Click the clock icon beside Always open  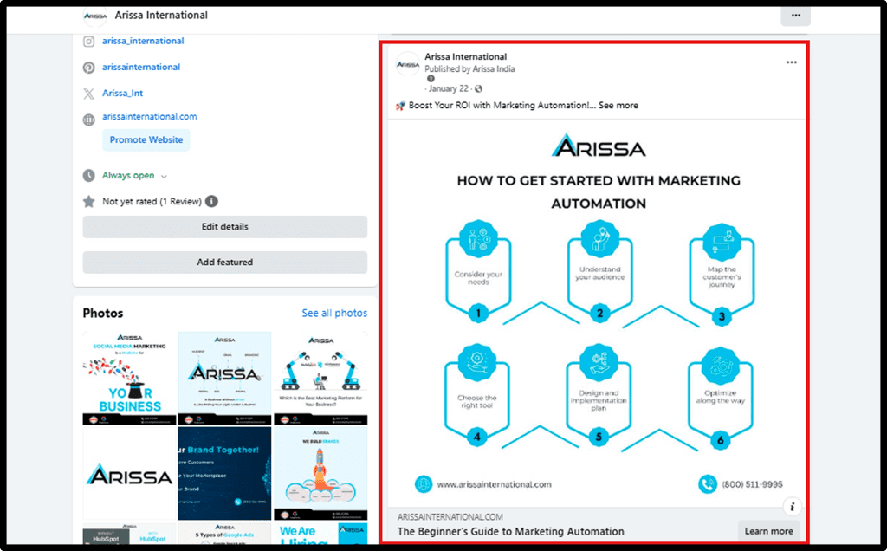(89, 175)
